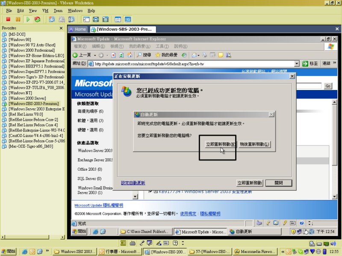Click the page scrollbar down arrow
The width and height of the screenshot is (342, 256).
(334, 197)
